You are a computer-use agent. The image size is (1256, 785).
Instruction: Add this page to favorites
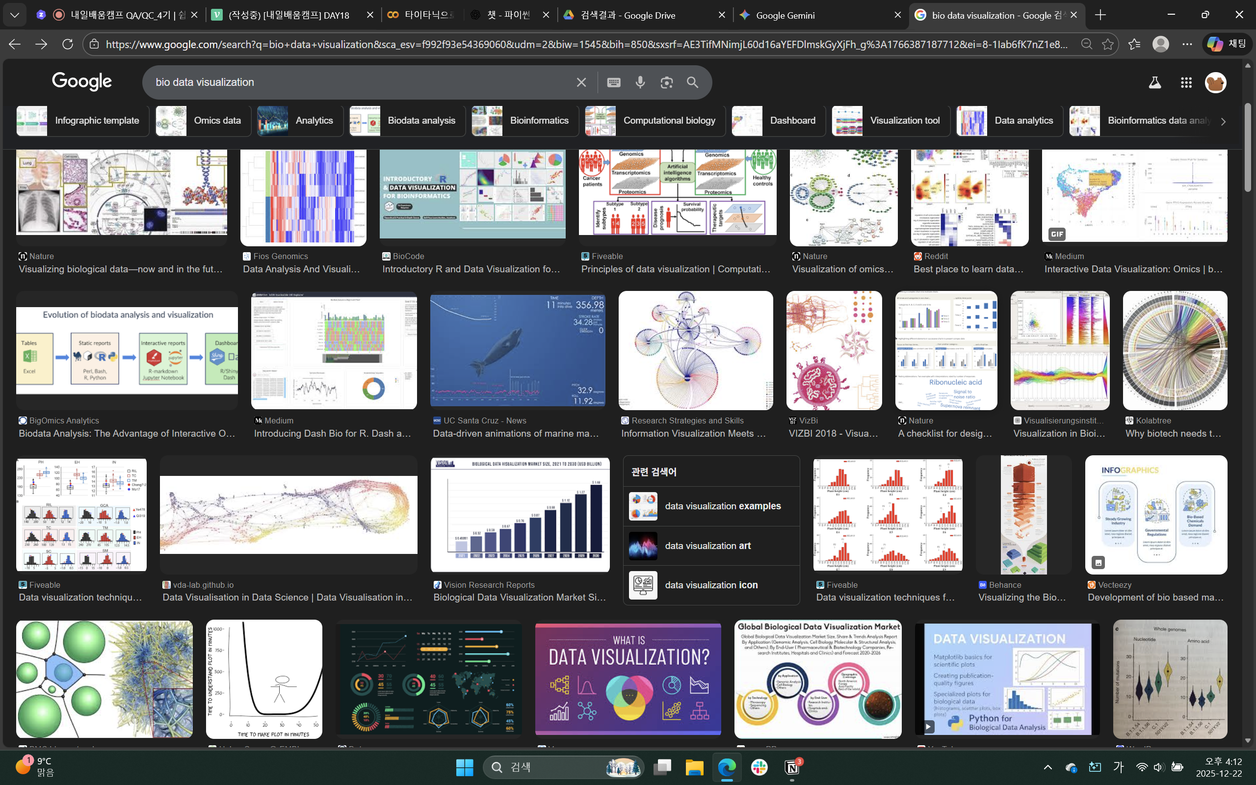[x=1107, y=44]
